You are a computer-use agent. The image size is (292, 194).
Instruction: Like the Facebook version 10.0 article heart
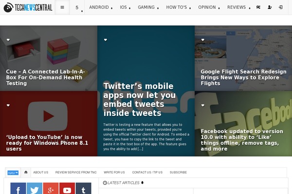(203, 105)
